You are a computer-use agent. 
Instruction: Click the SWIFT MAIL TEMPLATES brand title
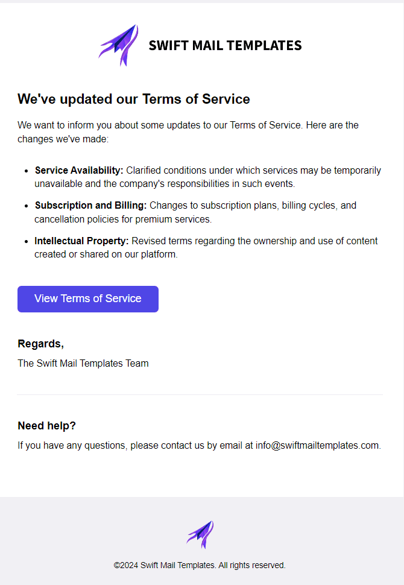pos(225,45)
